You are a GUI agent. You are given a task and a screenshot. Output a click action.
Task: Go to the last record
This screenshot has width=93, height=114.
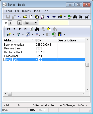pos(26,29)
